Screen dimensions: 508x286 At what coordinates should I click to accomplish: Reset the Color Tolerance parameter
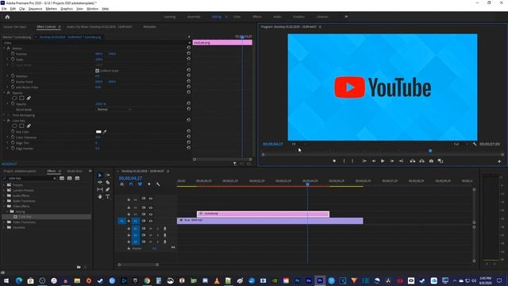[x=189, y=137]
